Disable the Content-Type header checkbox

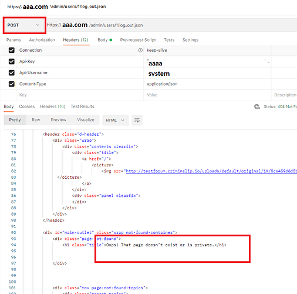pos(12,84)
